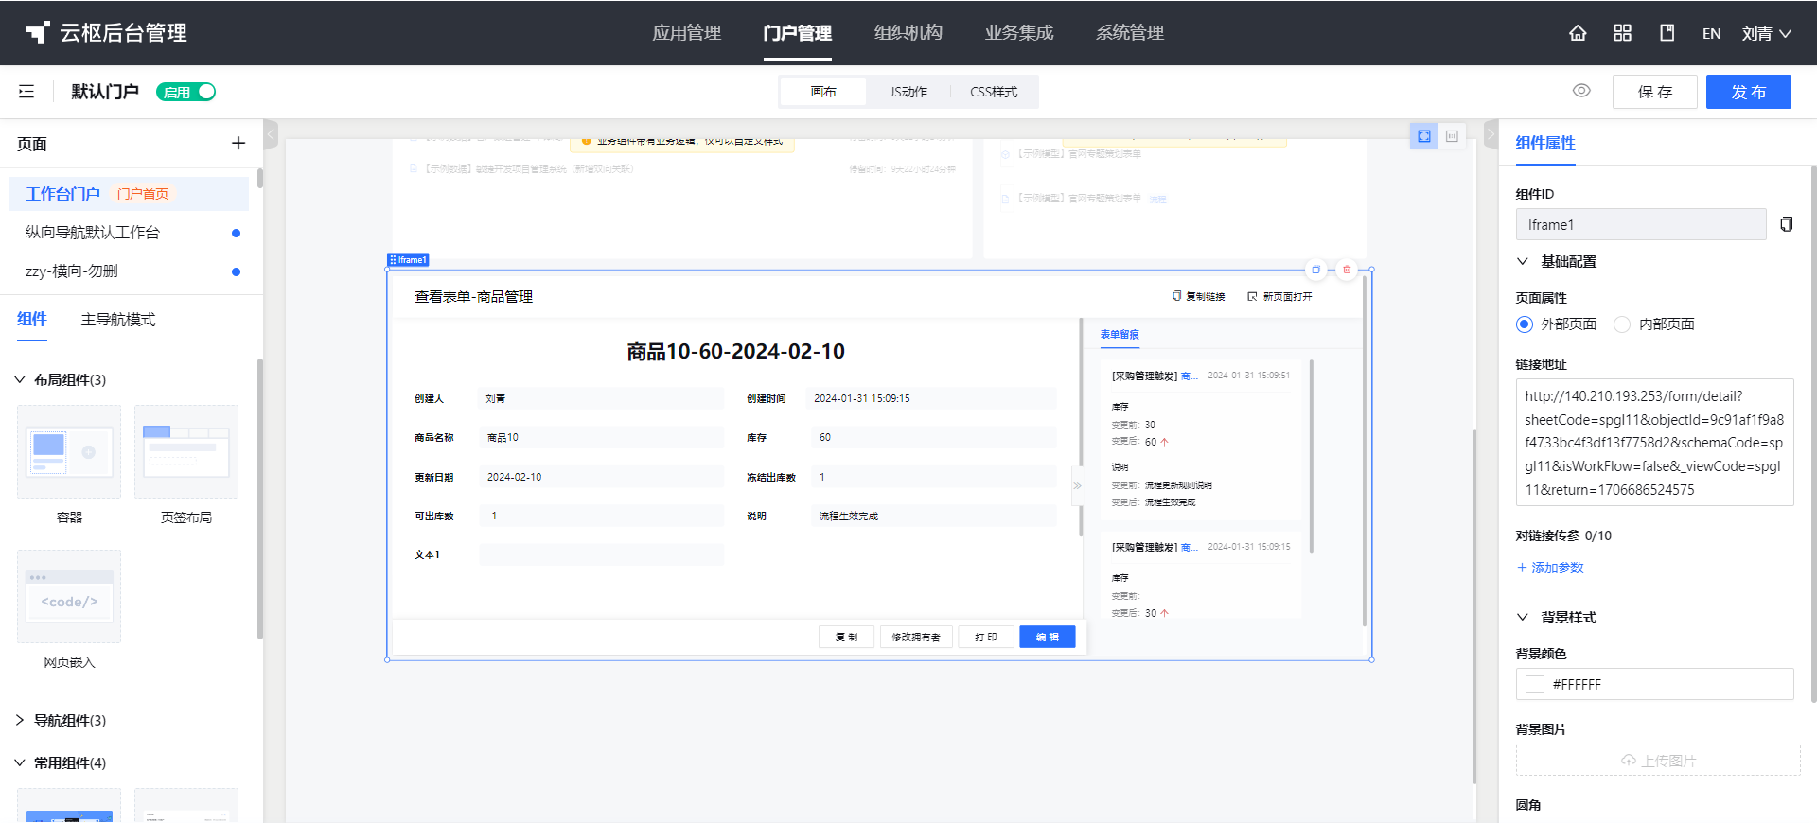Click the 修改拥有者 button
The height and width of the screenshot is (823, 1817).
(x=916, y=637)
